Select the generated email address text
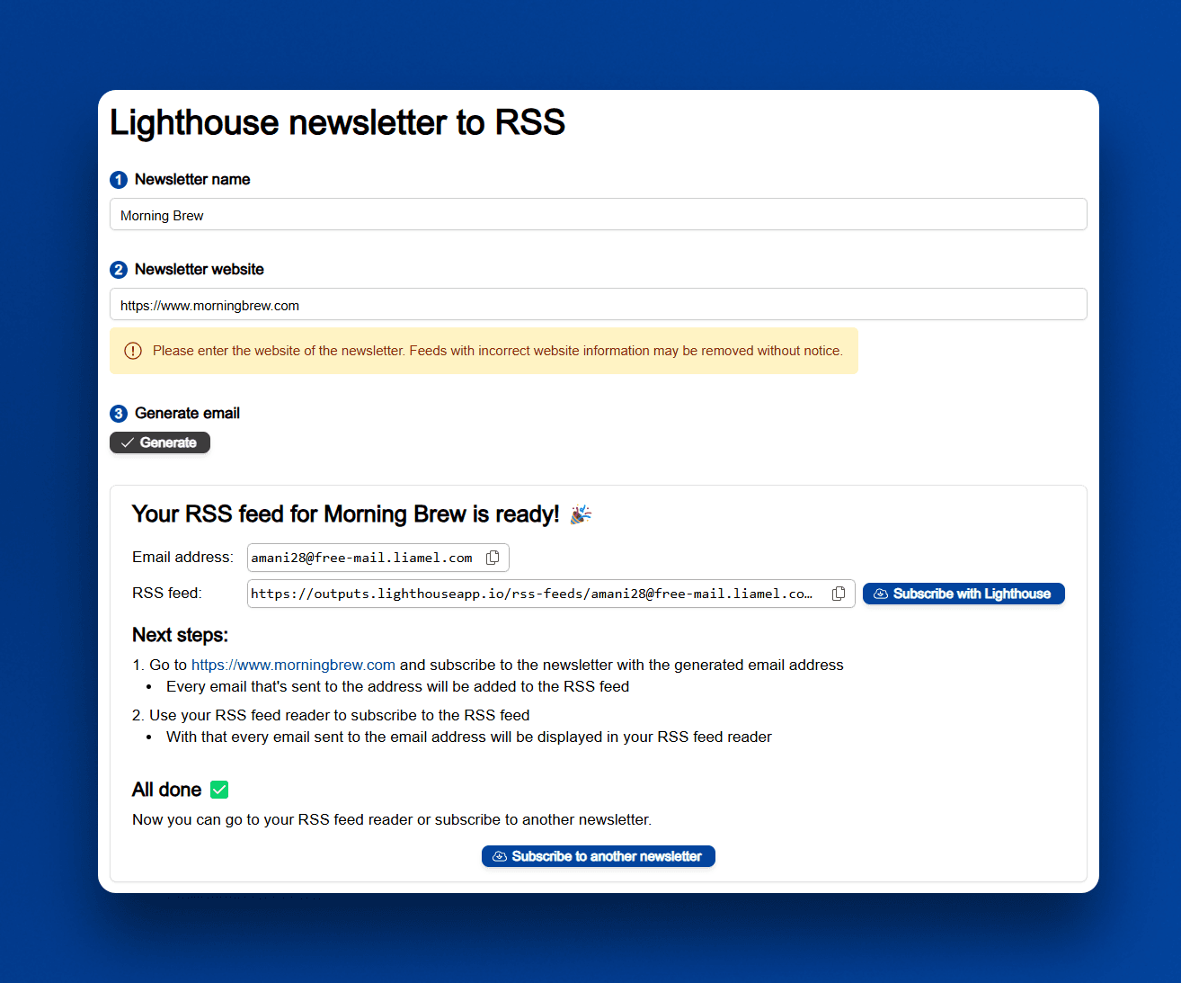The height and width of the screenshot is (983, 1181). (x=361, y=558)
